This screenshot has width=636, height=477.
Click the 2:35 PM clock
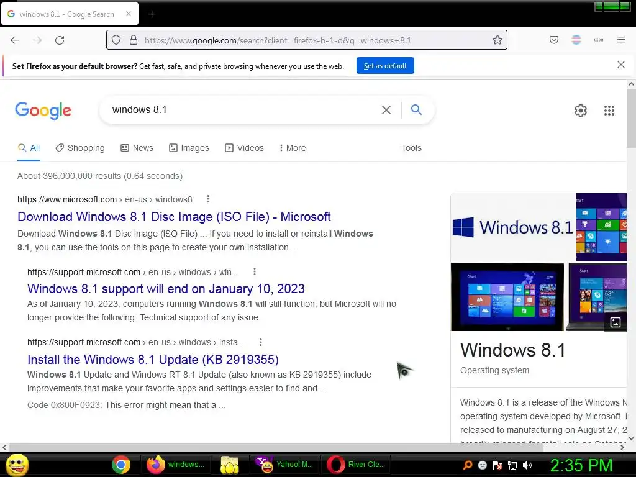pos(581,465)
